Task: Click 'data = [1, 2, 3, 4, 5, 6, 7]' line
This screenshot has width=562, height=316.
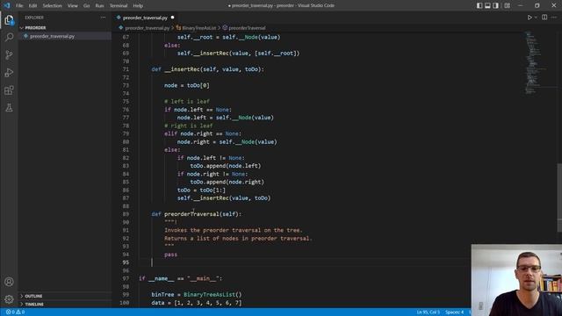Action: pos(197,303)
